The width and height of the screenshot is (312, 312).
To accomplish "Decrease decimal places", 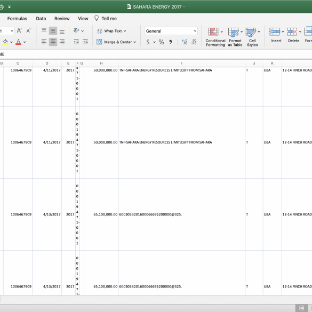I will (x=194, y=42).
